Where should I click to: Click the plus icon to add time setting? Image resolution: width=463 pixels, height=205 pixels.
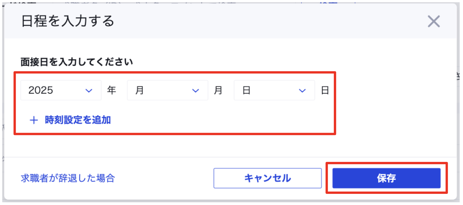(x=34, y=120)
